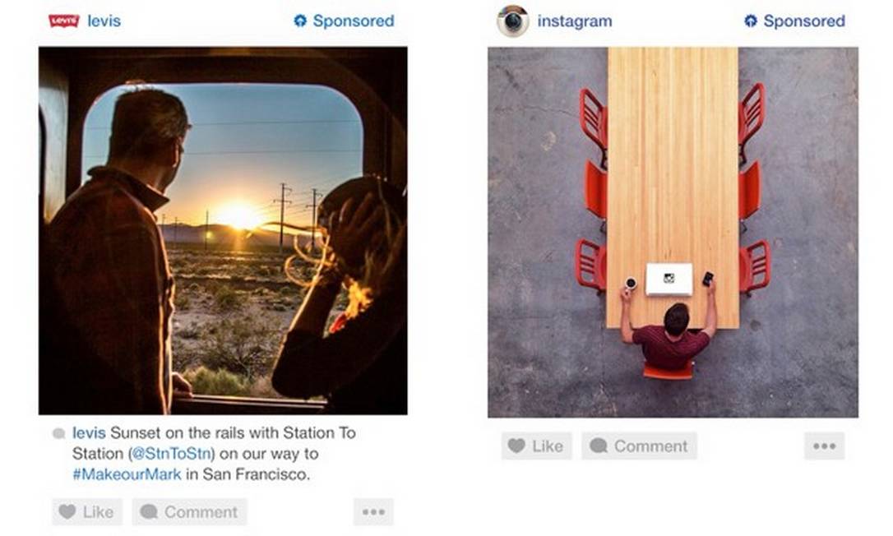Click the heart icon in Instagram post's Like button
This screenshot has height=536, width=893.
point(516,446)
